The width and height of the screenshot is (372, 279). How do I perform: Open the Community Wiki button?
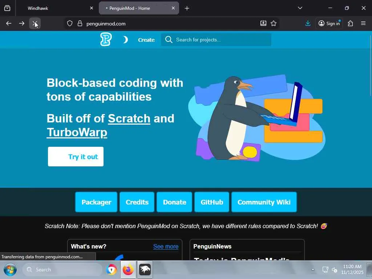[x=264, y=202]
